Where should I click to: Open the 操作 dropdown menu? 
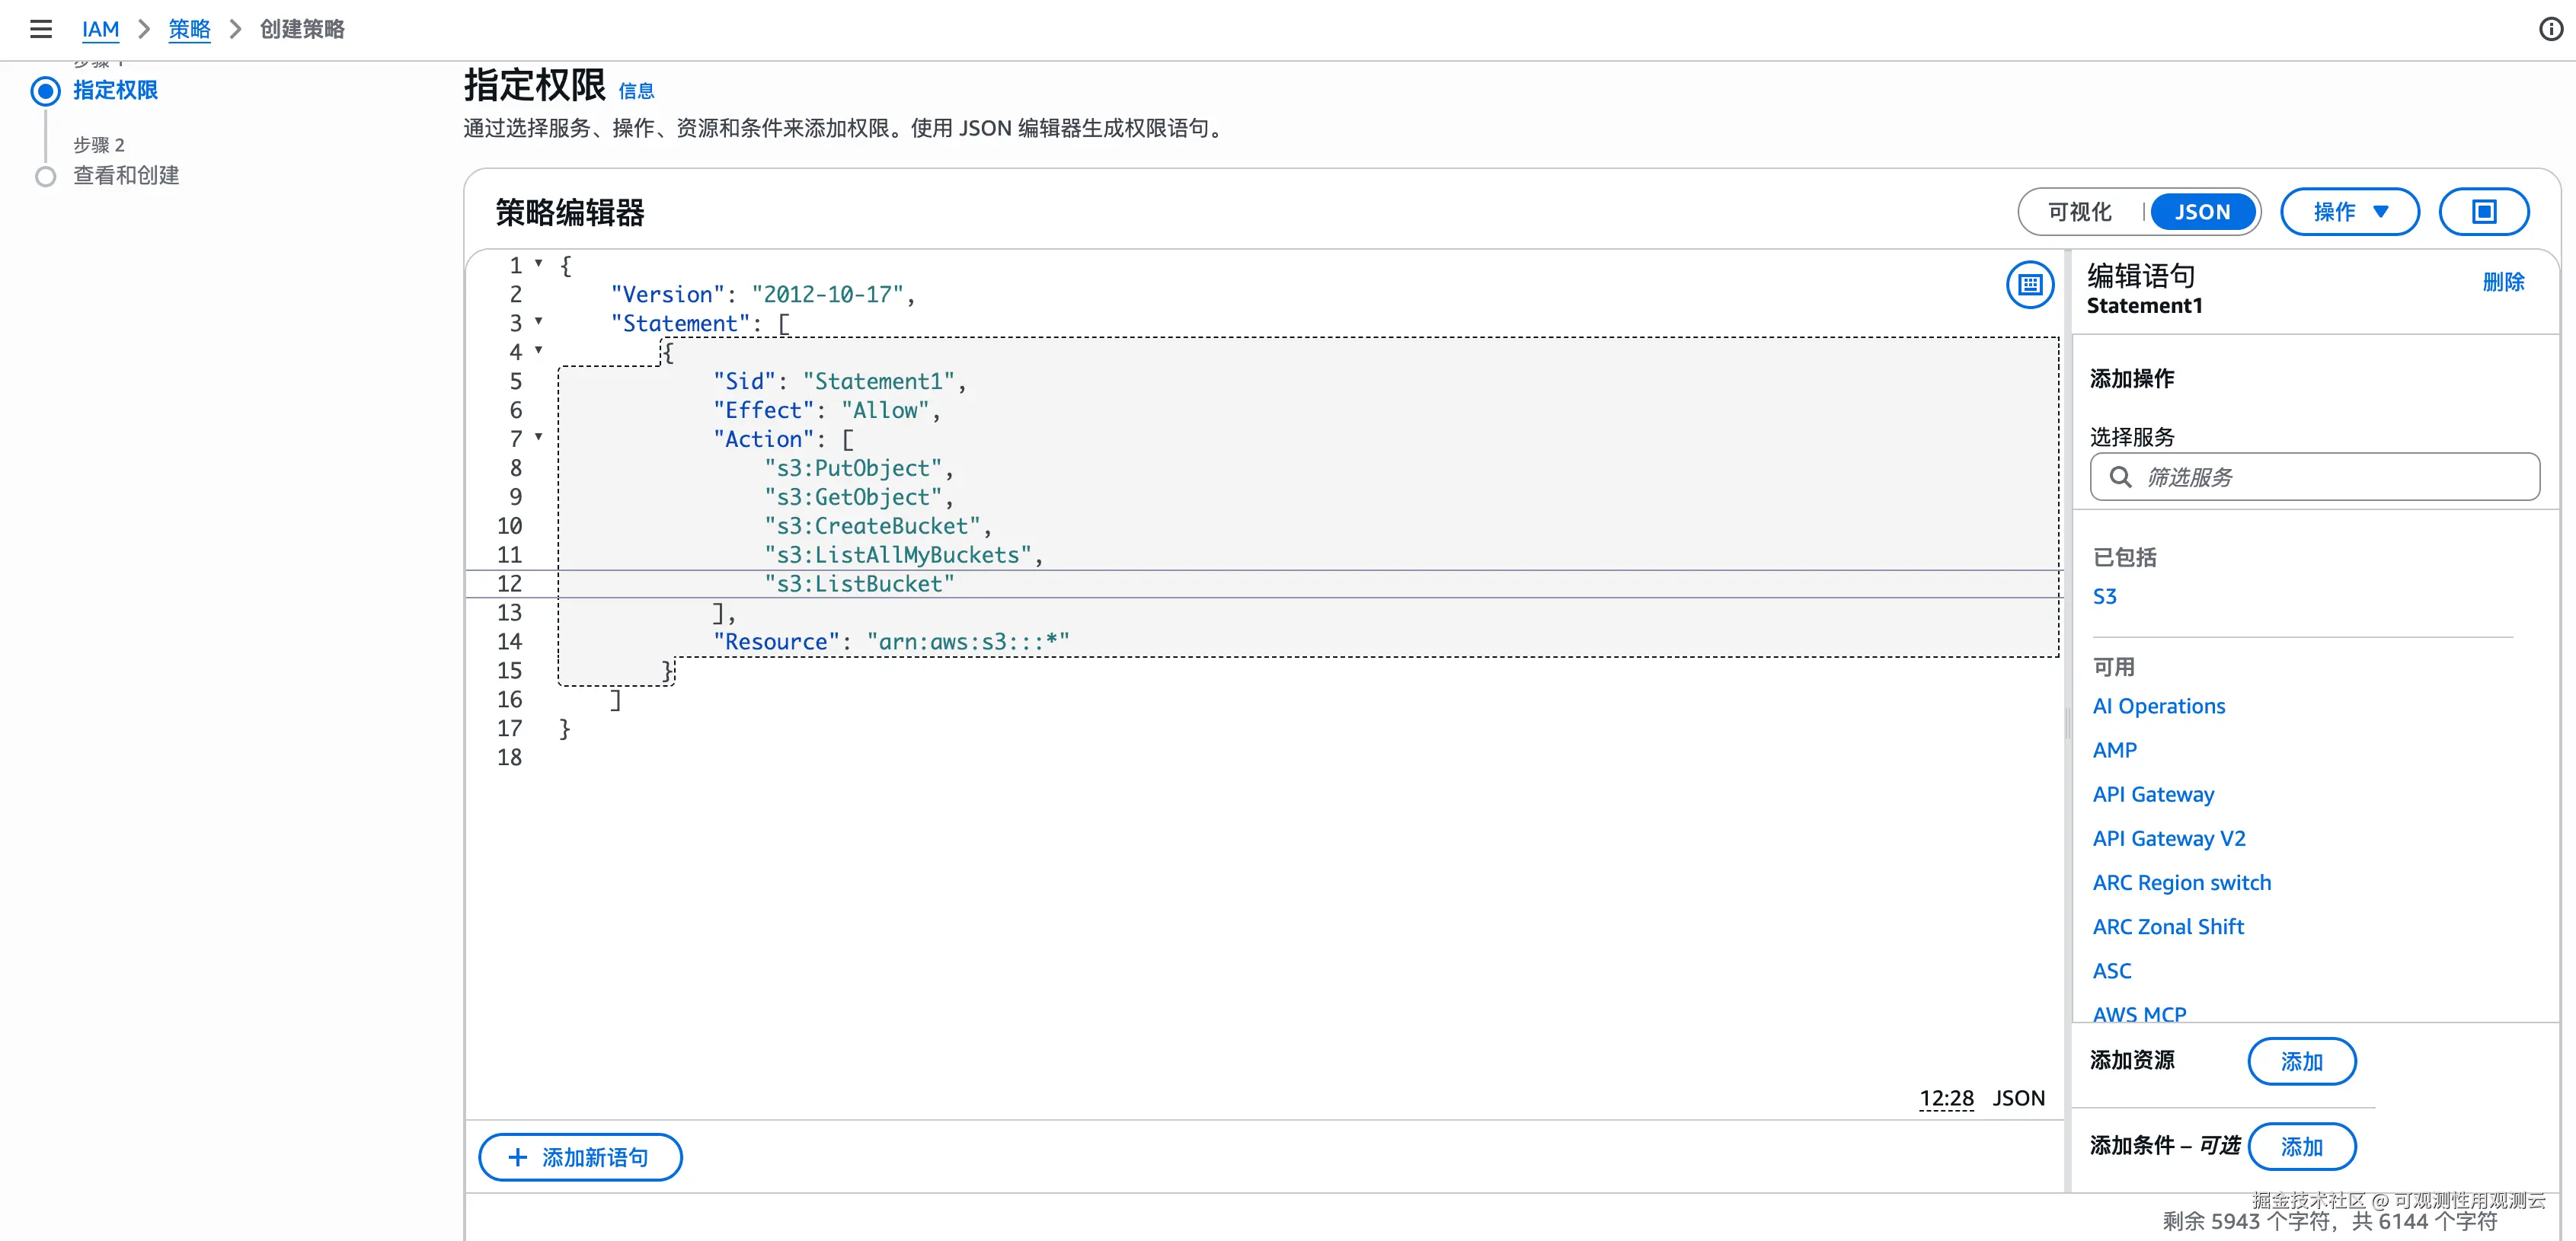[x=2349, y=212]
